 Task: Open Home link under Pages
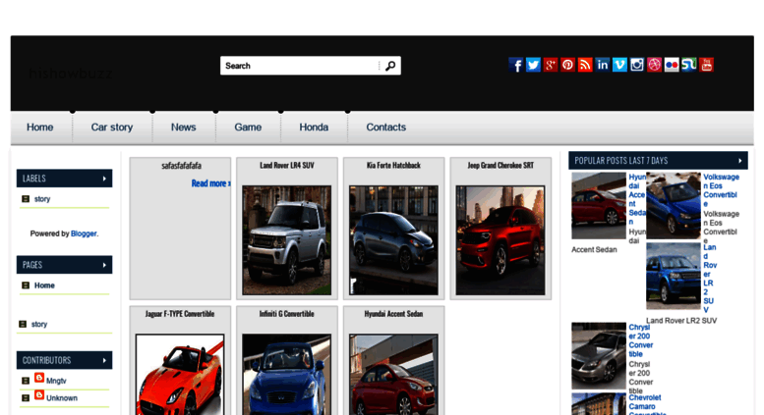coord(44,285)
